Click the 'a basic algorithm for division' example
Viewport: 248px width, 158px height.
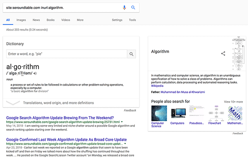click(x=29, y=91)
